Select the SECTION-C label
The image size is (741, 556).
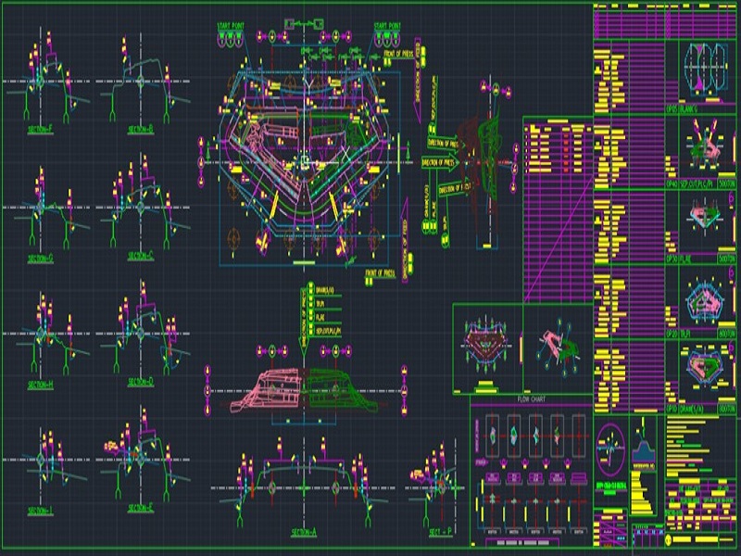[x=140, y=256]
